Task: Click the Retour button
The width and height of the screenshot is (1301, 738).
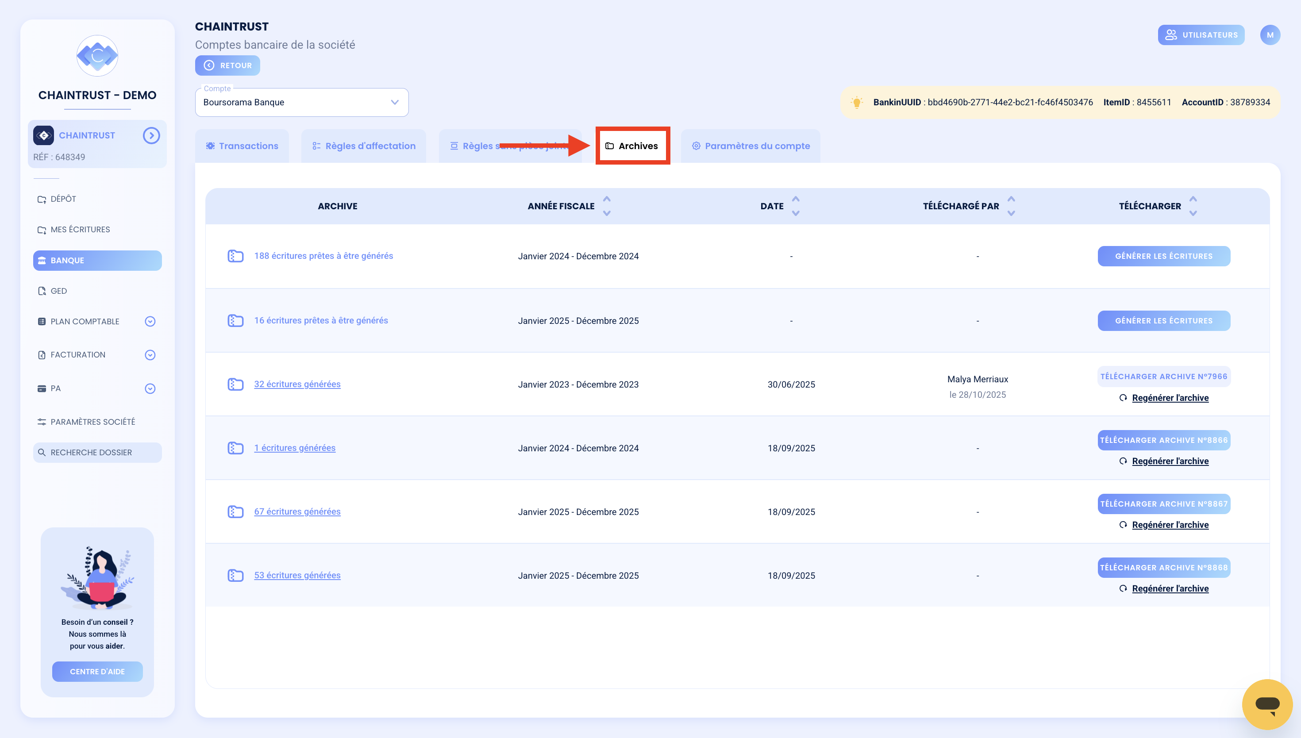Action: point(227,65)
